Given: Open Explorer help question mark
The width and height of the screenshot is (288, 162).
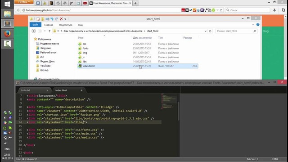Looking at the screenshot, I should (258, 25).
